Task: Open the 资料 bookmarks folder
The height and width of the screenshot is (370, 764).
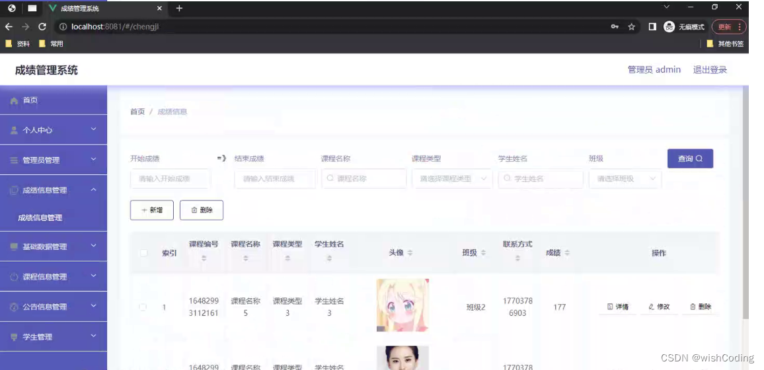Action: click(18, 44)
